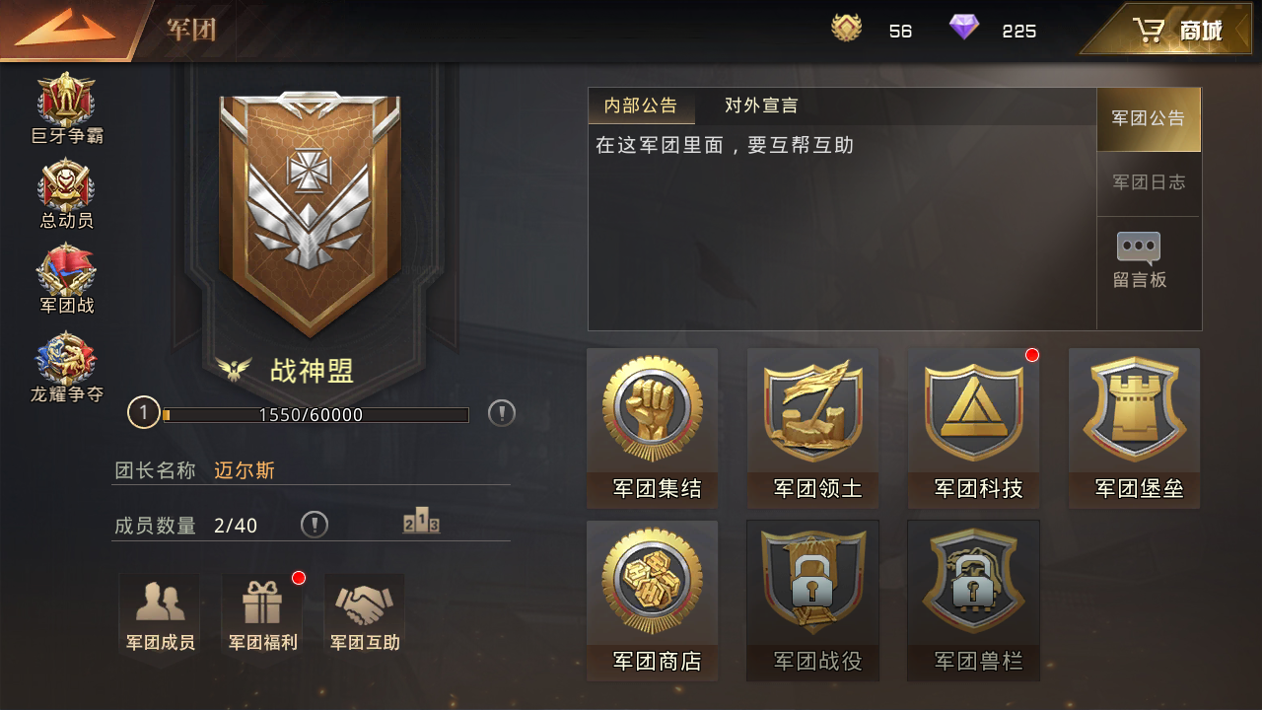Open the 巨牙争霸 event icon
1262x710 pixels.
(66, 108)
